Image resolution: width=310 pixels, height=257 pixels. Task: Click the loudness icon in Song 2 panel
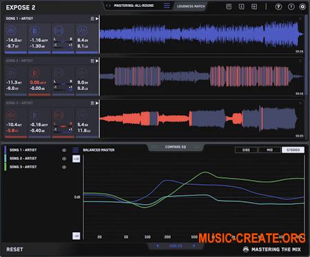click(11, 73)
